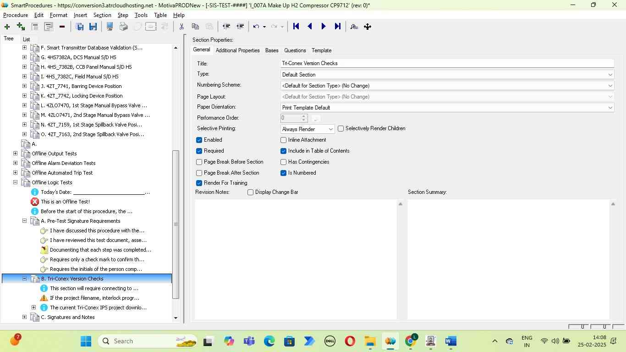Collapse B. Tri-Conex Version Checks node
626x352 pixels.
tap(24, 279)
